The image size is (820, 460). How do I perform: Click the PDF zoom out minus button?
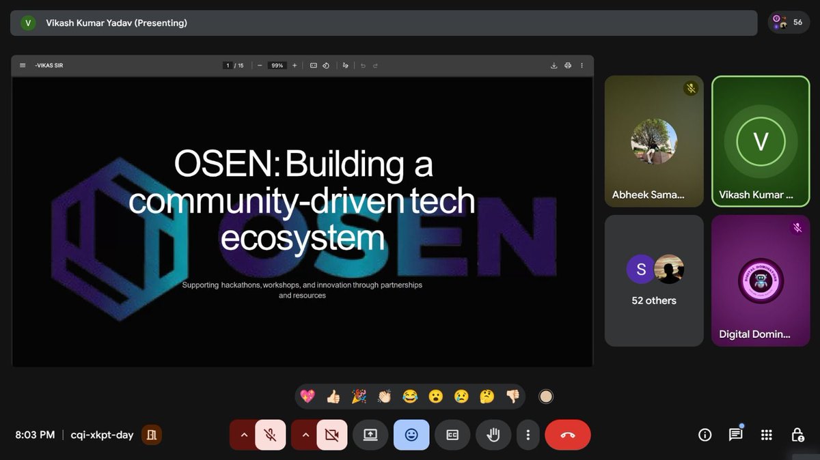pos(260,66)
